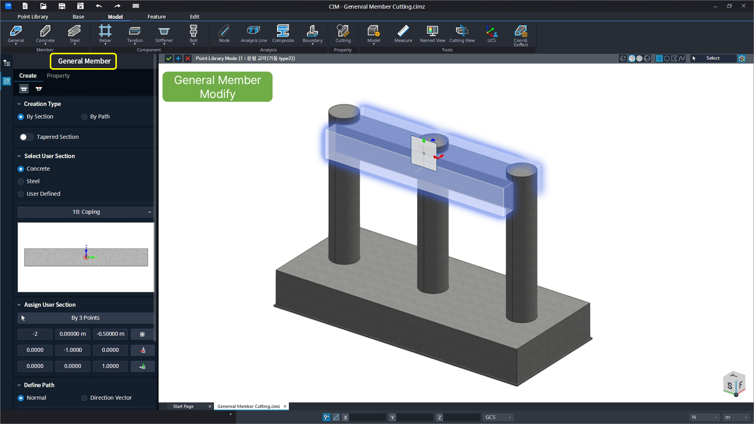Select the Direction Vector path option
The image size is (754, 424).
84,398
